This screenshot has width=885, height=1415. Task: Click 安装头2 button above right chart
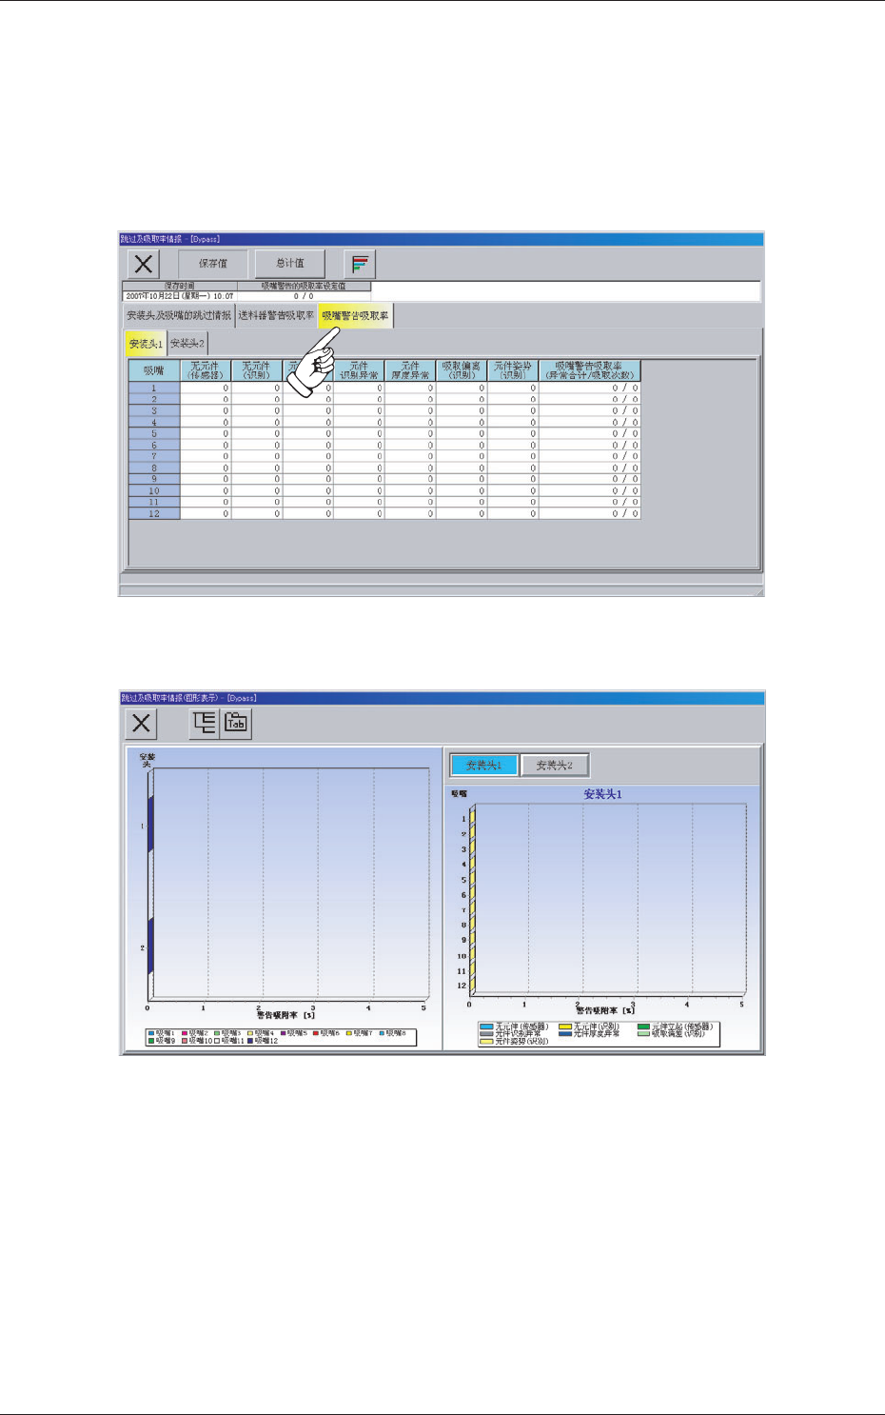555,765
